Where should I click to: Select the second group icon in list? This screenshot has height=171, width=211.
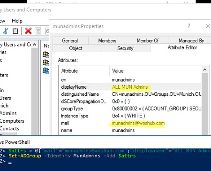(x=46, y=63)
